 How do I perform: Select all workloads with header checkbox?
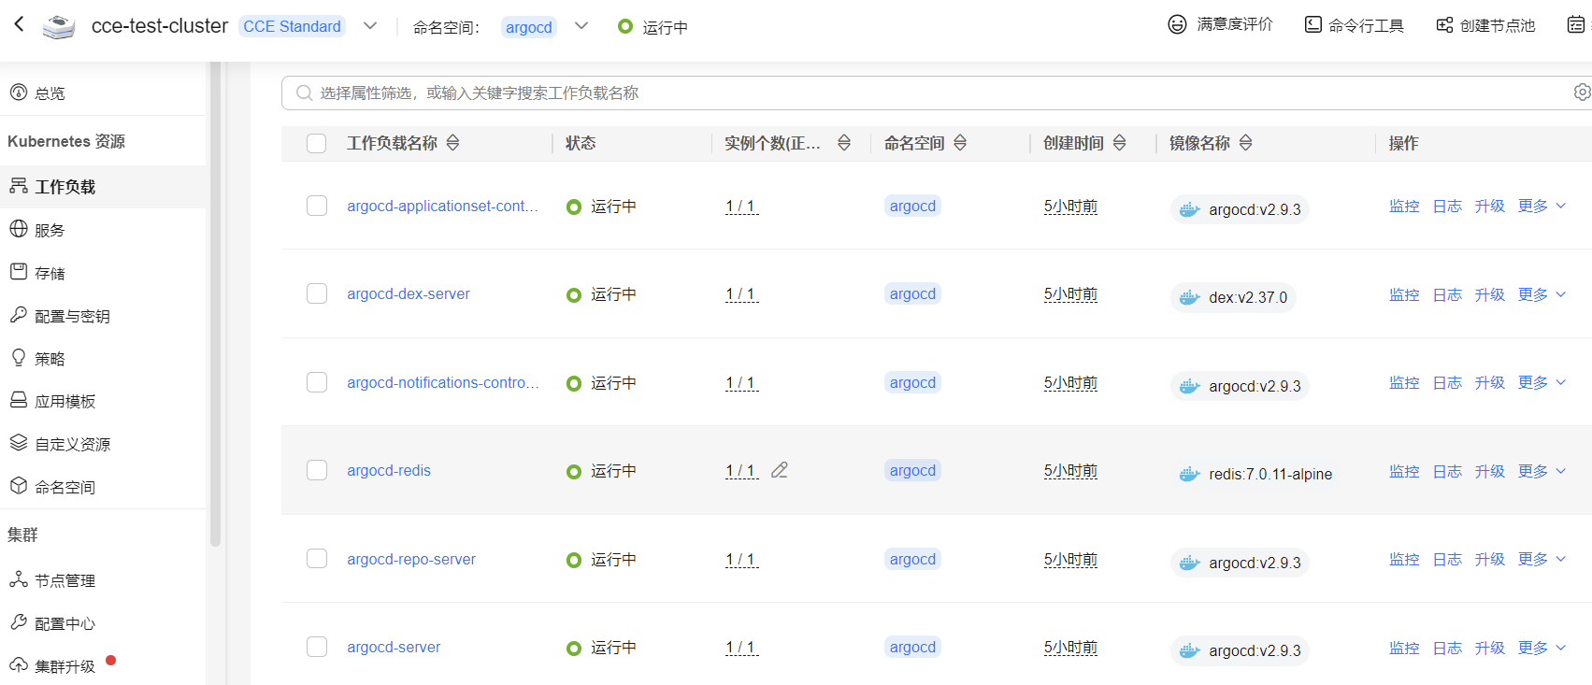(317, 143)
